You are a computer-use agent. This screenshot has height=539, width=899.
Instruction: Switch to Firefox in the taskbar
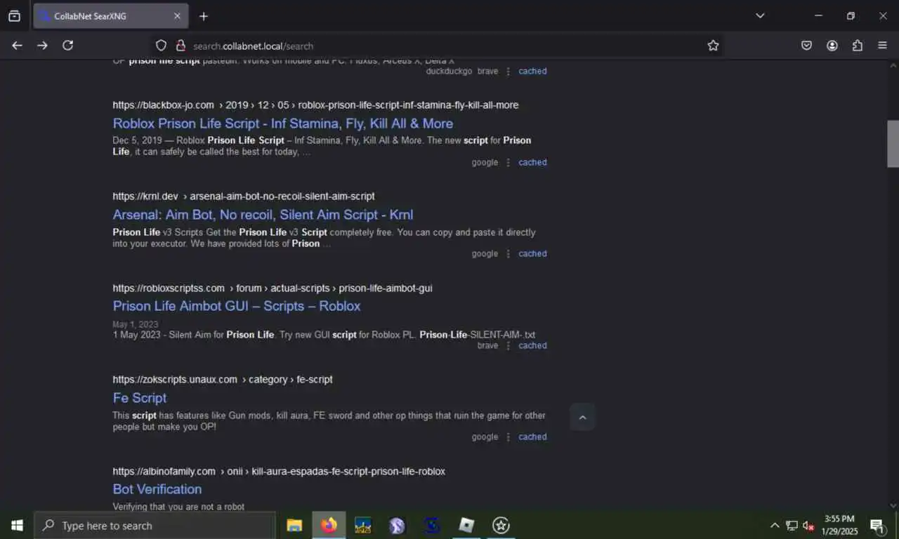coord(329,525)
